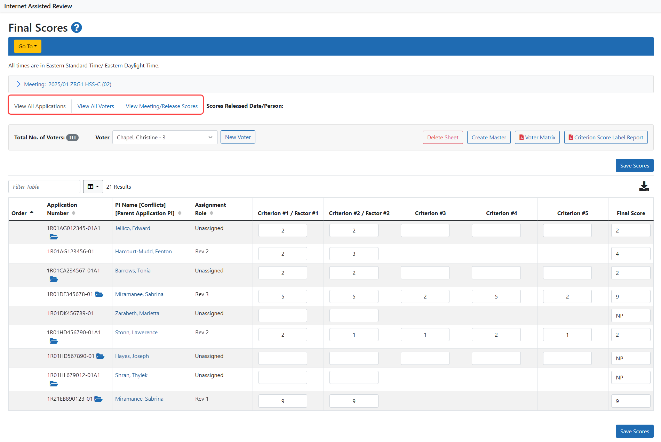Screen dimensions: 661x442
Task: Edit Final Score field for 1R21EB890123-01
Action: tap(631, 401)
